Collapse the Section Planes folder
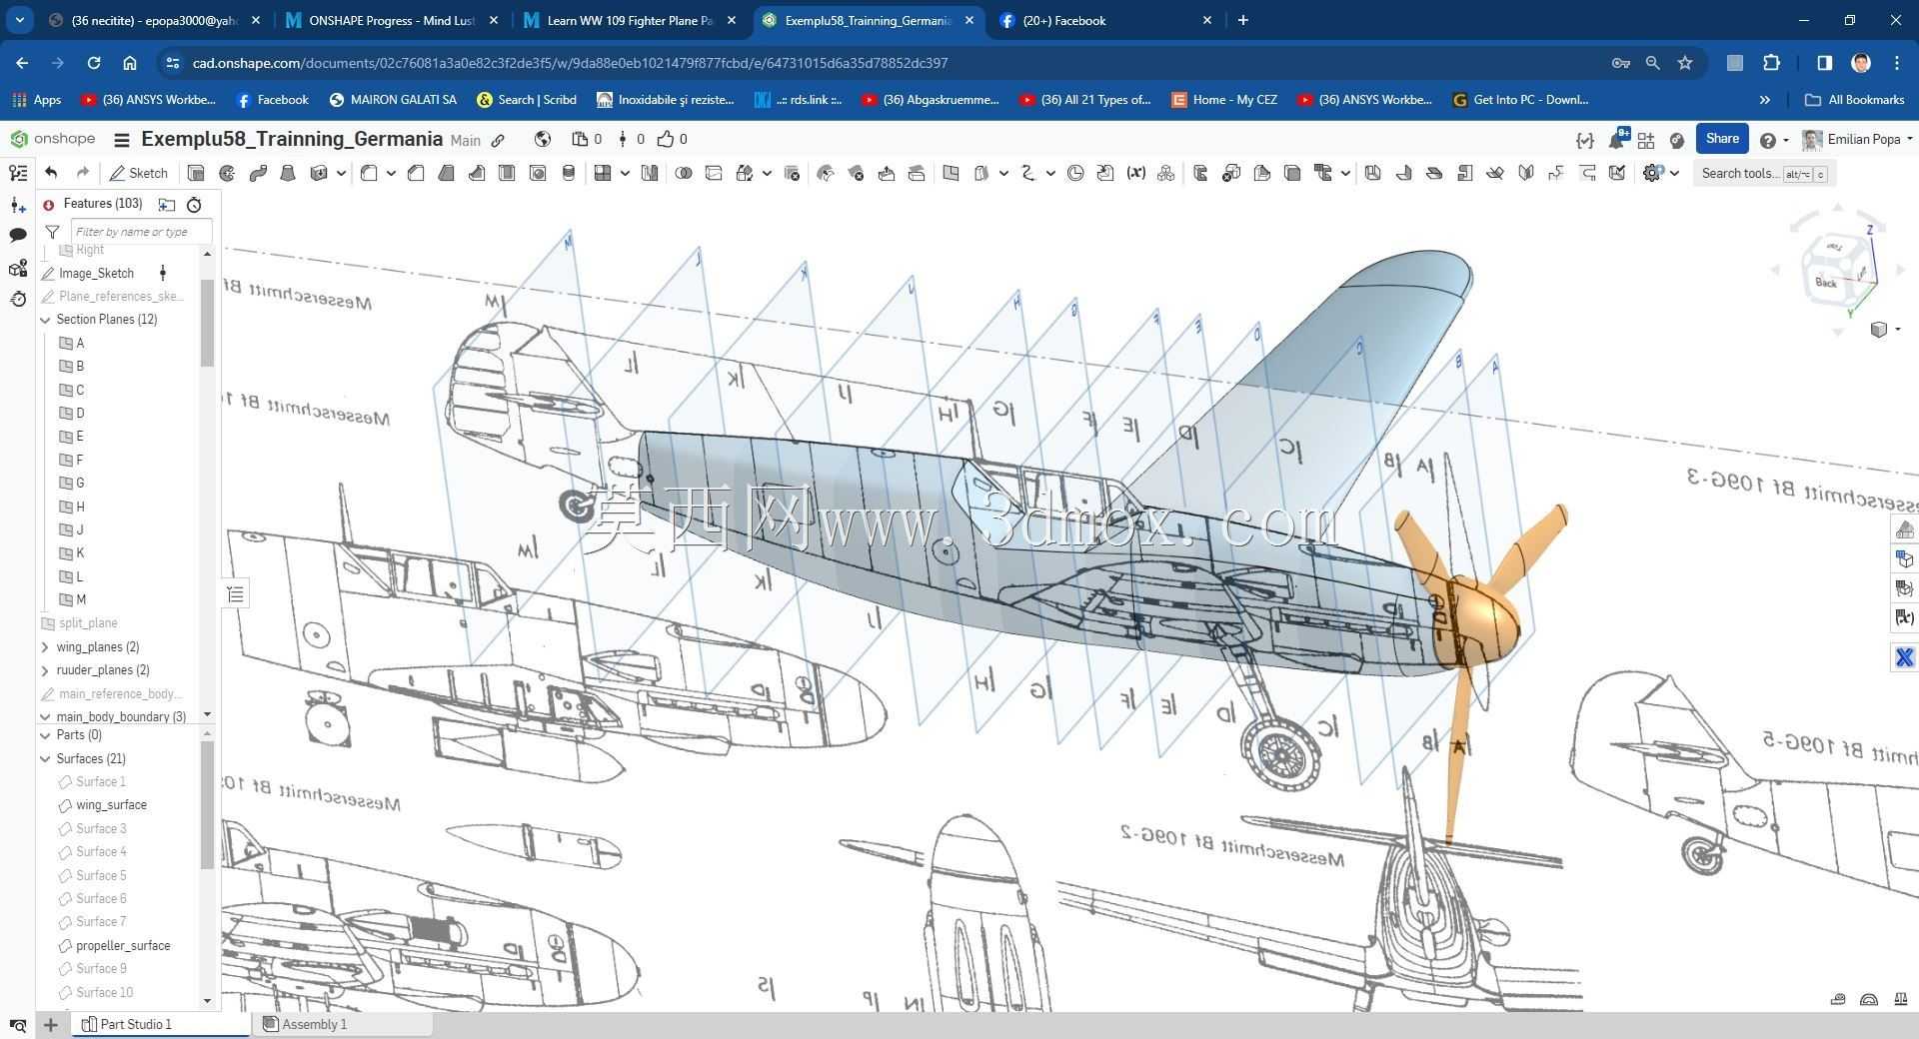This screenshot has width=1919, height=1039. [45, 320]
